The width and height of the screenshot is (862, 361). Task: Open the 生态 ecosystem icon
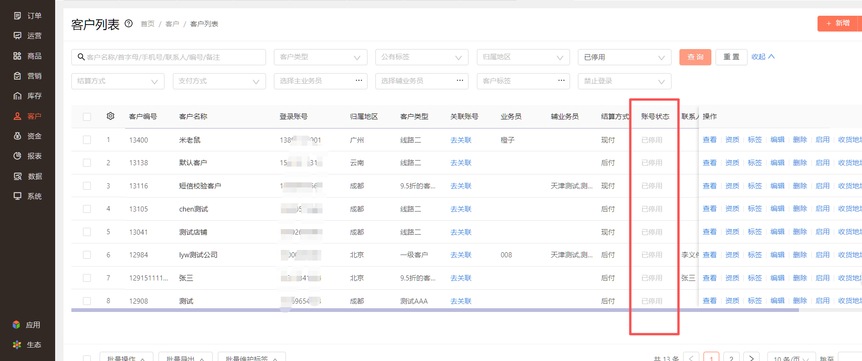(17, 345)
